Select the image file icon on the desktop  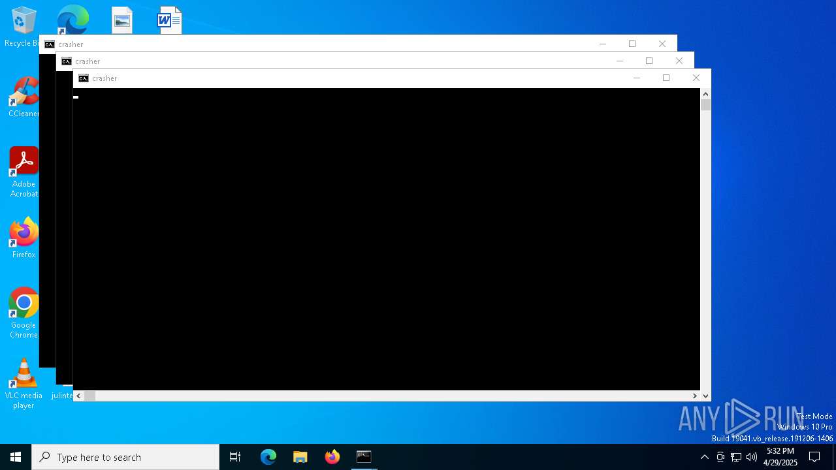pos(122,20)
